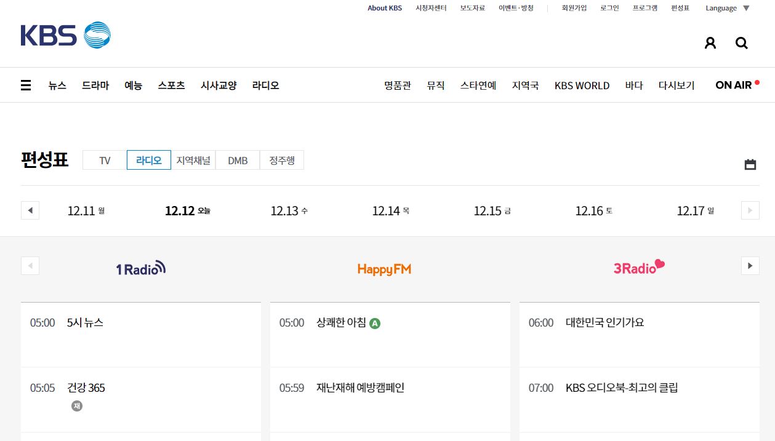Open the 예능 menu
This screenshot has width=775, height=441.
(x=133, y=85)
